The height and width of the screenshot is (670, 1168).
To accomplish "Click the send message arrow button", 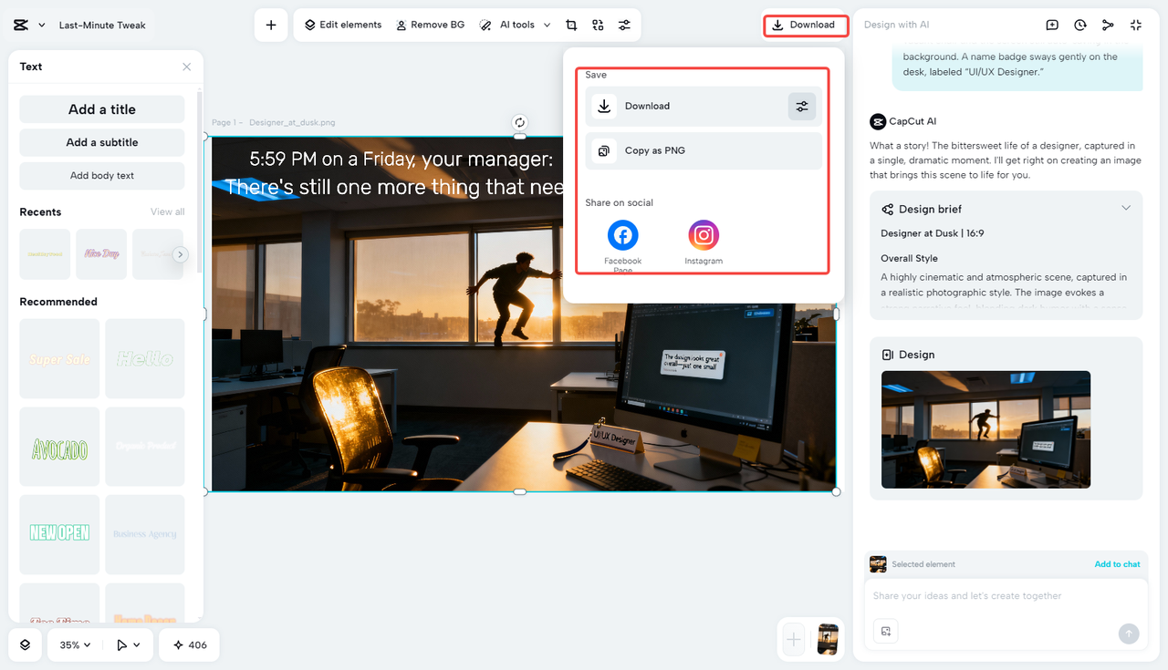I will (x=1129, y=634).
